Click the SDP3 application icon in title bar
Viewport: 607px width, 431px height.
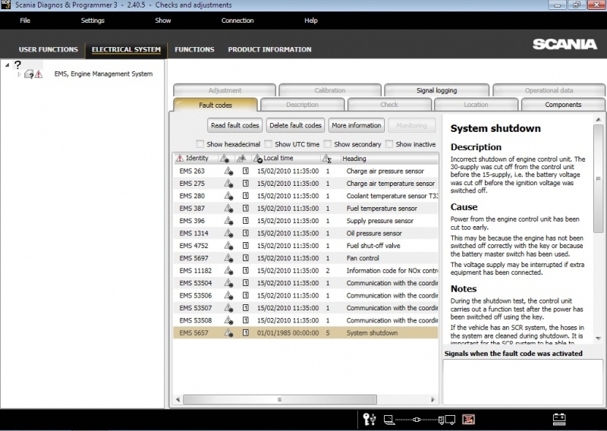coord(5,5)
